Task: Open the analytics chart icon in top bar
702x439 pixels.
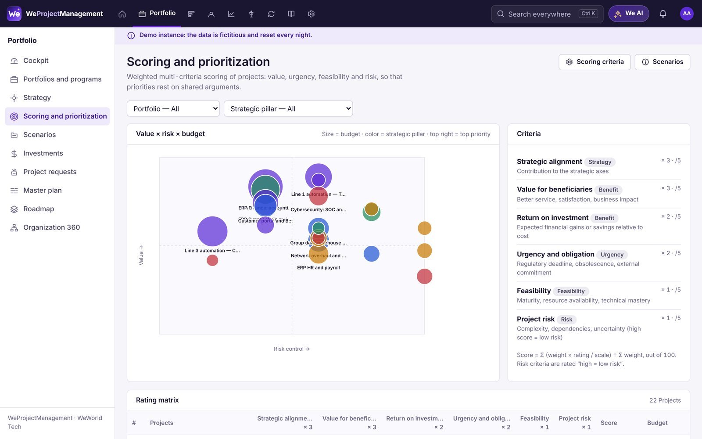Action: 231,14
